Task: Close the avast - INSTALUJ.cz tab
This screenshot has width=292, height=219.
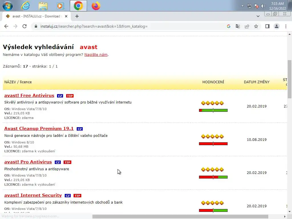Action: pyautogui.click(x=66, y=16)
